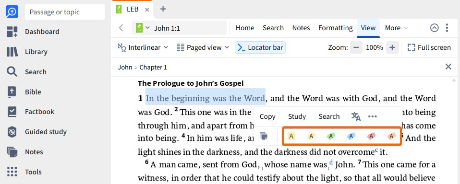Apply the yellow marker highlight
Image resolution: width=460 pixels, height=184 pixels.
[x=311, y=136]
